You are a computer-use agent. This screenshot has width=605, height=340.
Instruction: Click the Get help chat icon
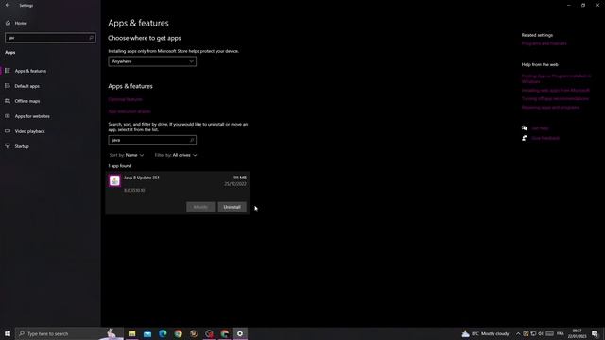pos(525,128)
